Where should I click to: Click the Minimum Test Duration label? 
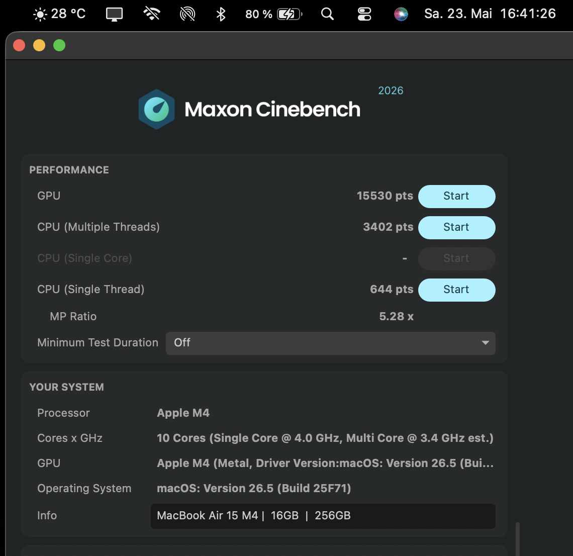98,342
